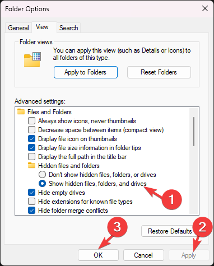The height and width of the screenshot is (266, 214).
Task: Enable Always show icons, never thumbnails
Action: pyautogui.click(x=31, y=121)
